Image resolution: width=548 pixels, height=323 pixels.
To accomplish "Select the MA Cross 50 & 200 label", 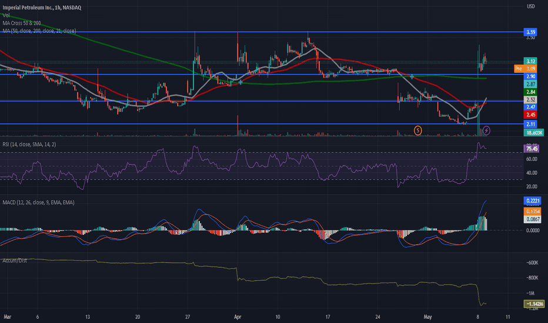I will click(22, 23).
